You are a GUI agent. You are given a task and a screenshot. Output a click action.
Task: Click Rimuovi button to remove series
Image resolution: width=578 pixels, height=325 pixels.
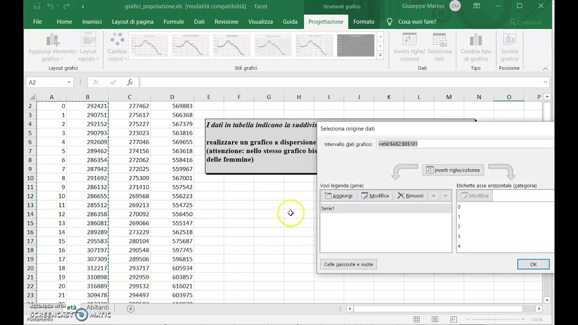click(x=410, y=195)
